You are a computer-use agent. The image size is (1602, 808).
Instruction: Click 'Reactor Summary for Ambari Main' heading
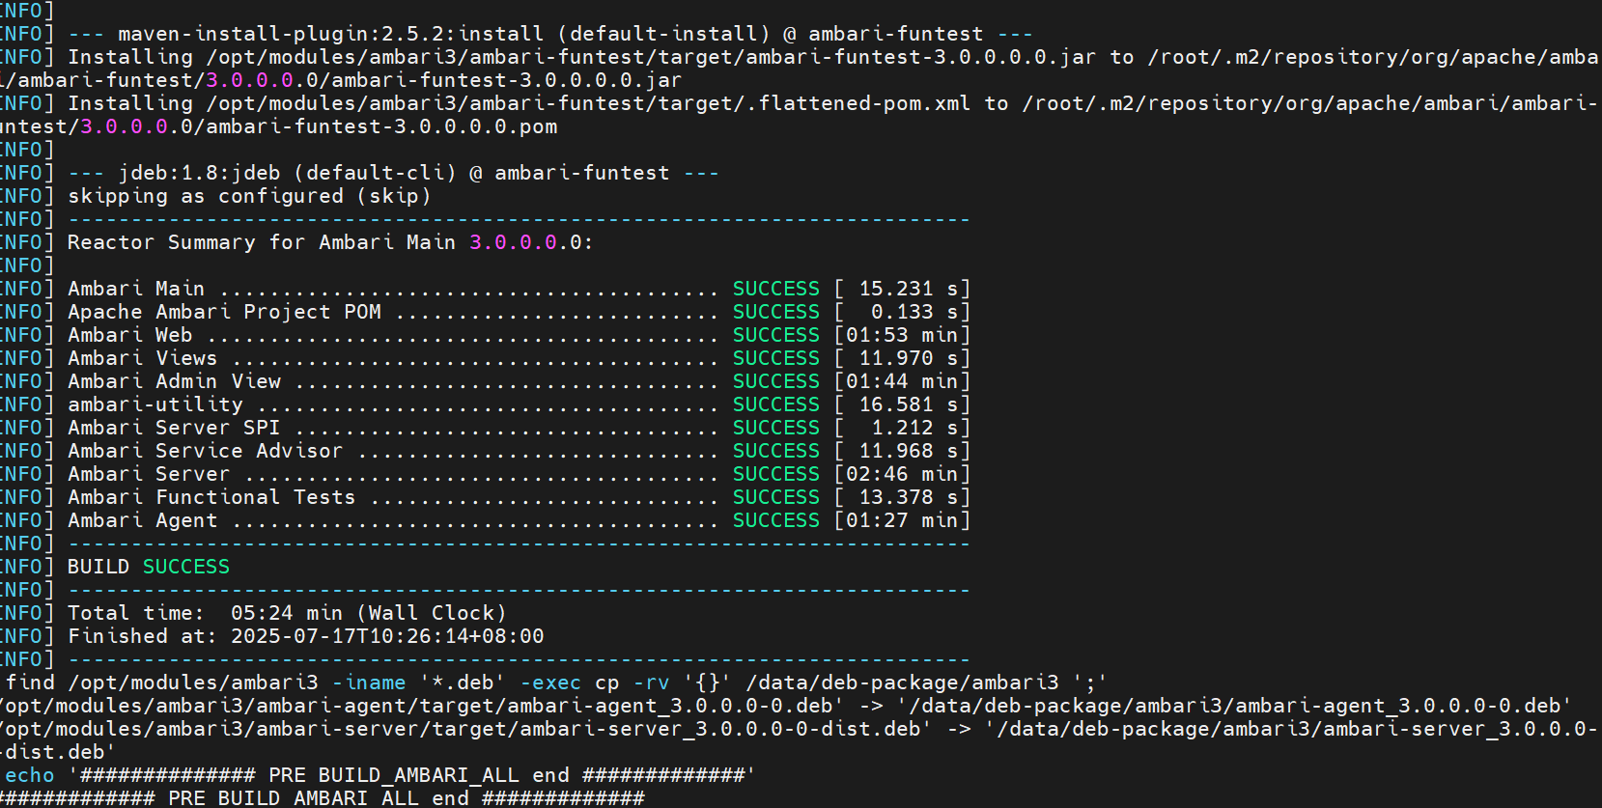(x=330, y=242)
